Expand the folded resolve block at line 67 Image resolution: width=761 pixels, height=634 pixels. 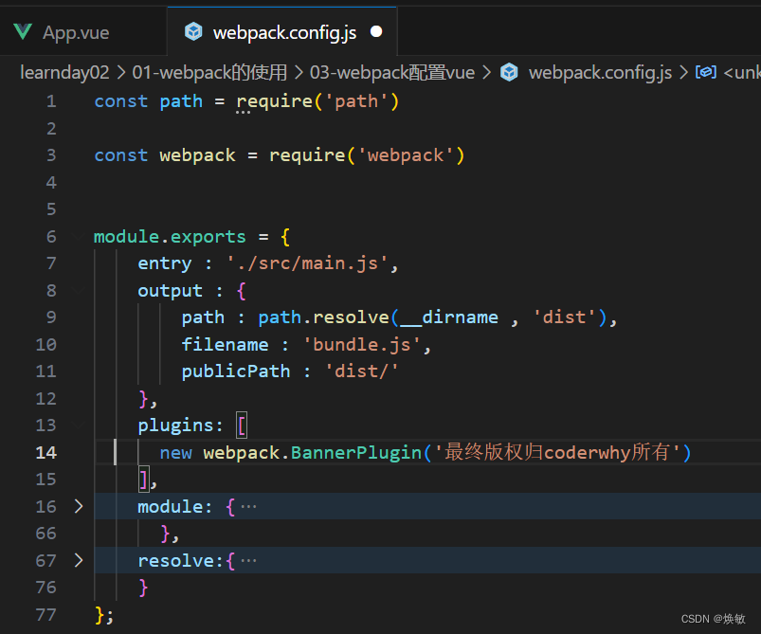(x=78, y=560)
